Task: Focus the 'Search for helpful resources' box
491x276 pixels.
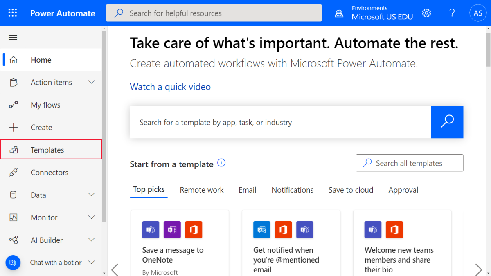Action: pos(214,13)
